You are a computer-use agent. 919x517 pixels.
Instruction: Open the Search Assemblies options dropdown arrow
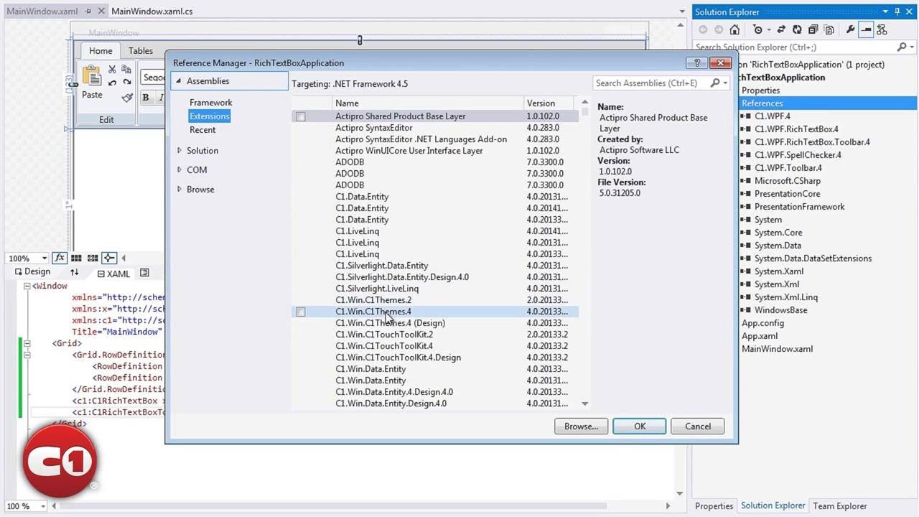[725, 83]
